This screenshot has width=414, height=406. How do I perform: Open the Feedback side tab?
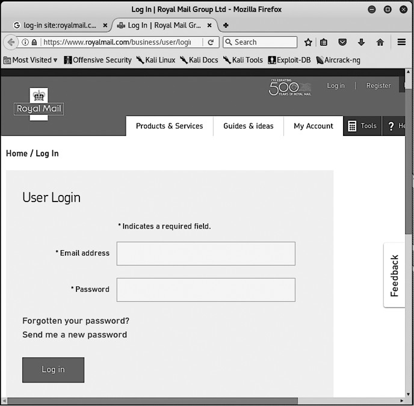[x=394, y=275]
